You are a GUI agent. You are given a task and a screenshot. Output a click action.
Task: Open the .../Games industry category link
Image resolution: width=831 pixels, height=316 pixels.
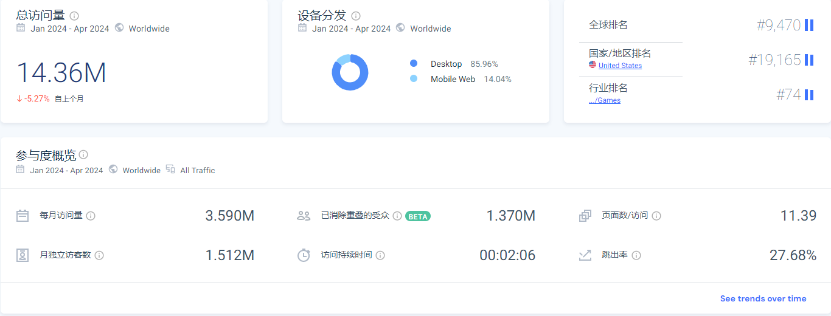605,100
